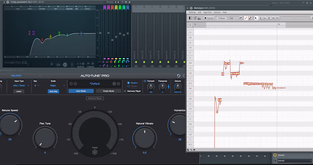Toggle Melodyne left pane layout icon
313x165 pixels.
pos(190,18)
